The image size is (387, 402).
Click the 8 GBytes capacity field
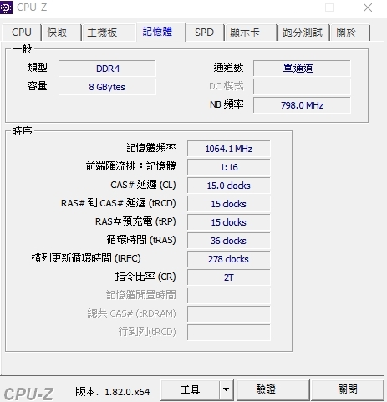tap(107, 87)
